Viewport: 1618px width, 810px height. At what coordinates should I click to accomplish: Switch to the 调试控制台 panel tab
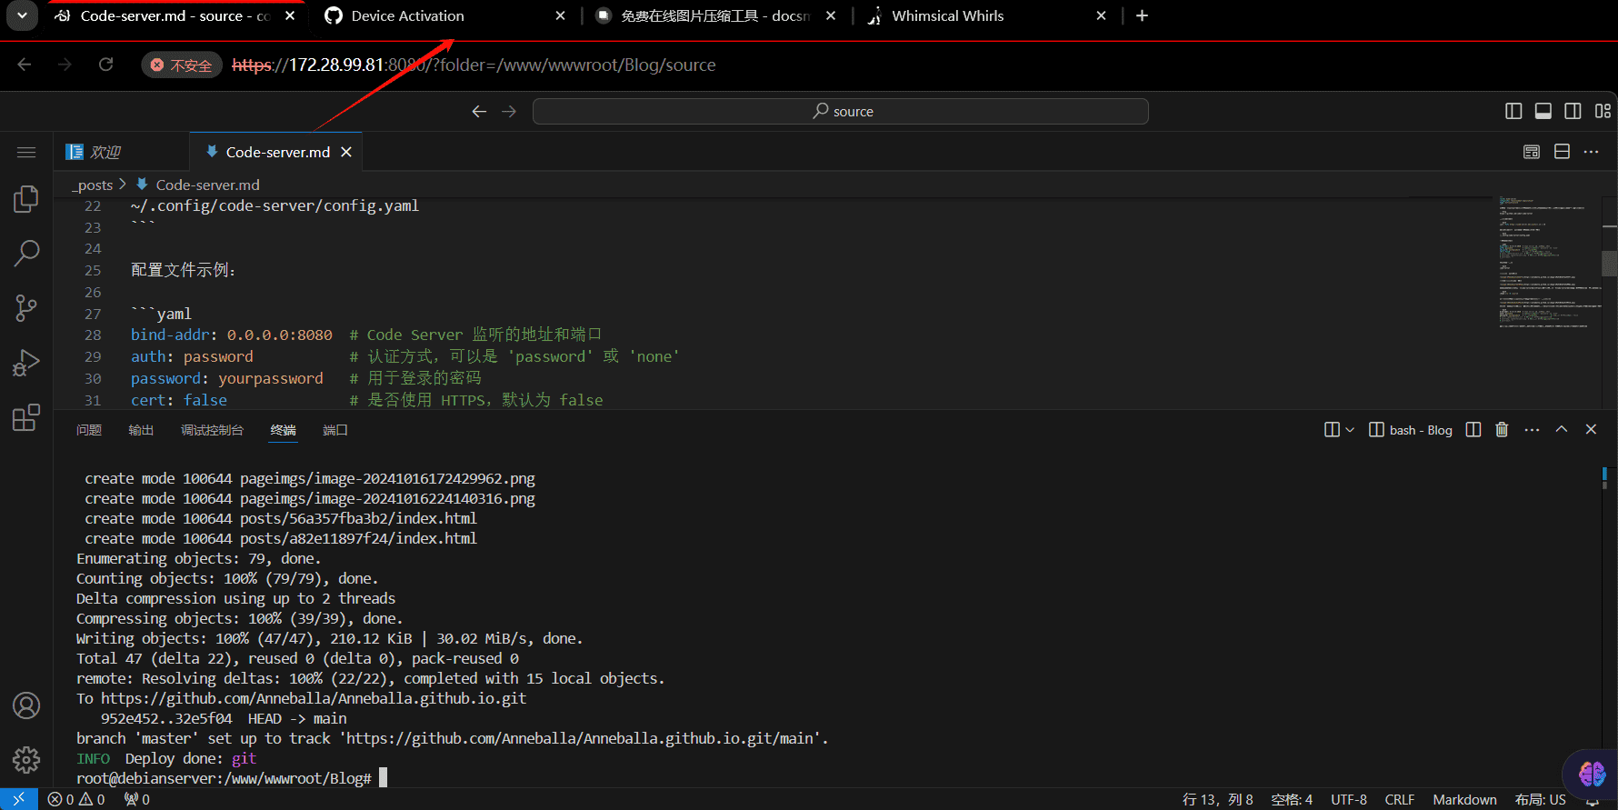[x=212, y=430]
